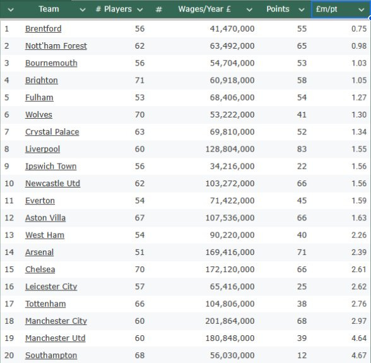Screen dimensions: 371x363
Task: Open the Points column filter dropdown
Action: point(302,9)
